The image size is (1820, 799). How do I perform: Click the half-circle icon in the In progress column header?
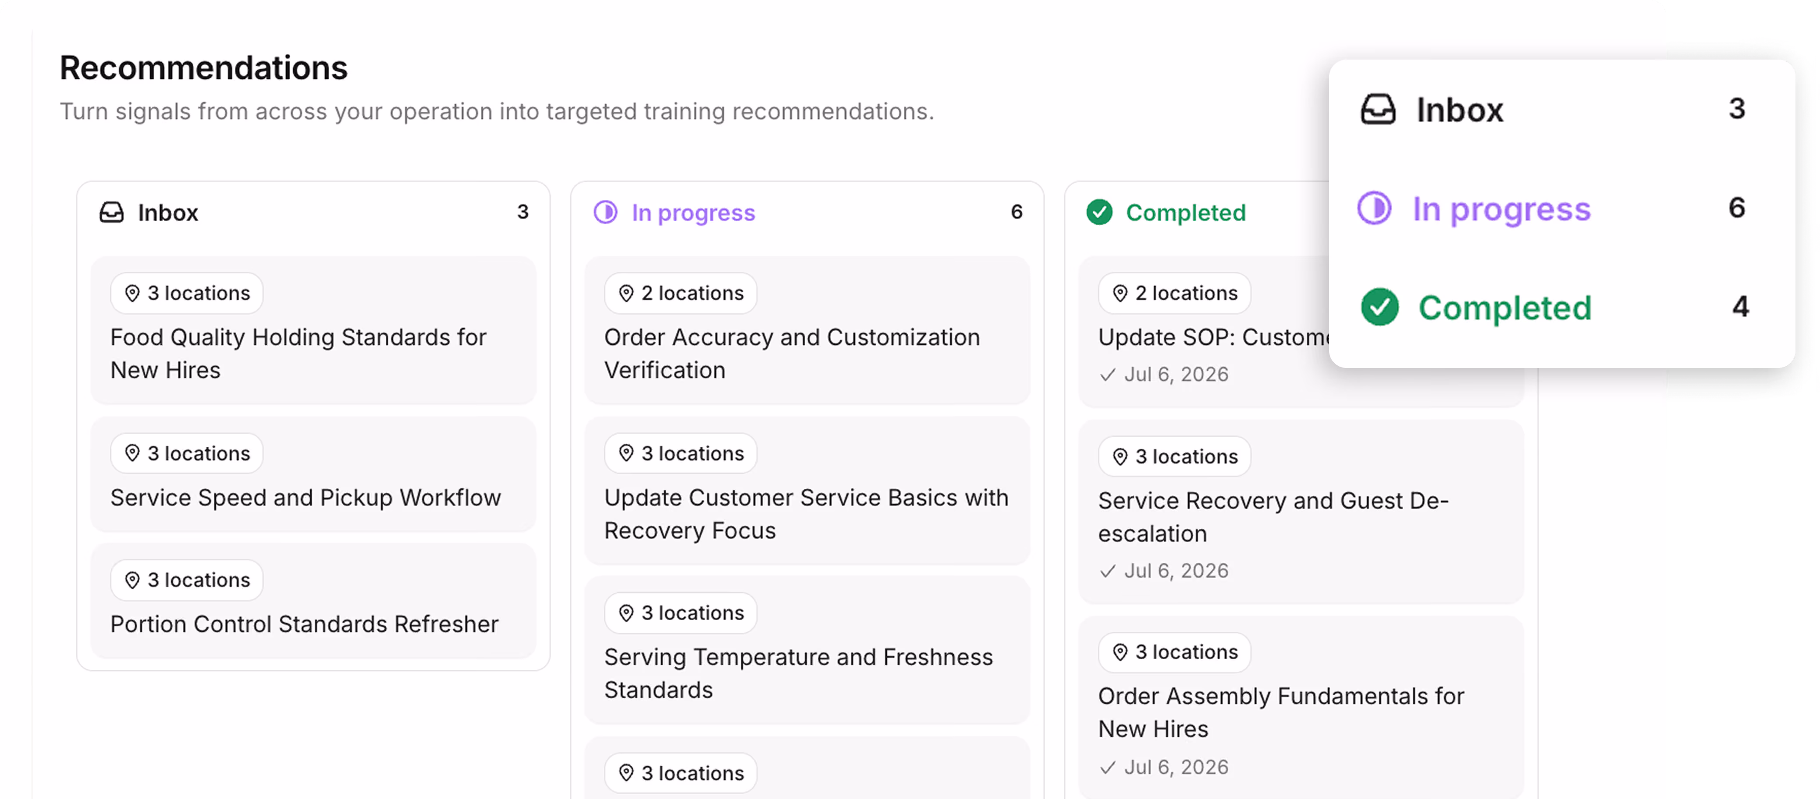click(605, 212)
